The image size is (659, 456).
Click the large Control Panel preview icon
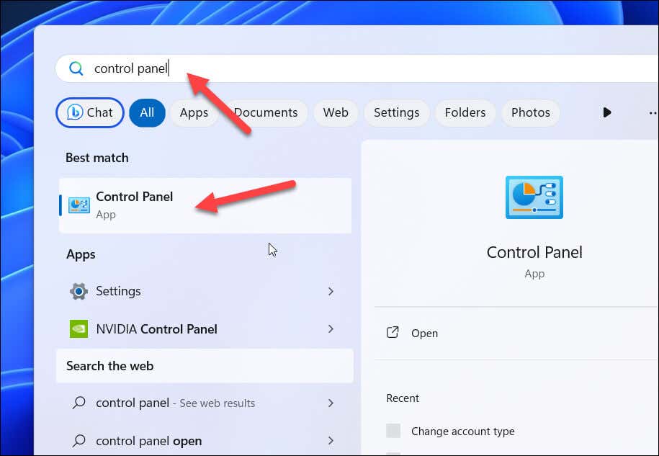tap(534, 197)
